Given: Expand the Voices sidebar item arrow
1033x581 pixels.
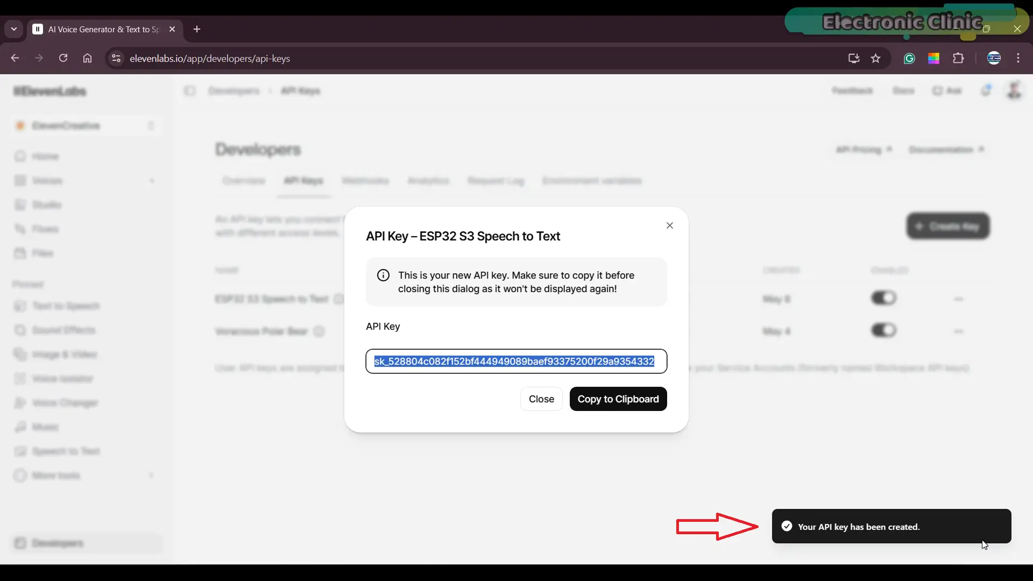Looking at the screenshot, I should (152, 181).
